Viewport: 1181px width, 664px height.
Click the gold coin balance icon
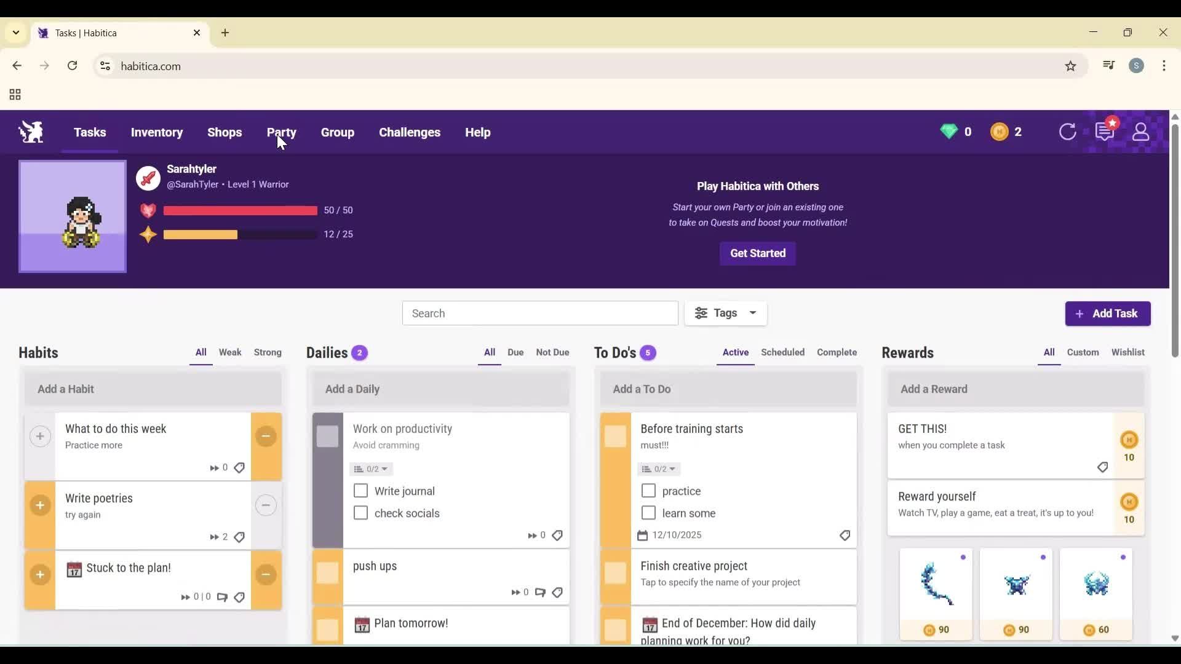pyautogui.click(x=998, y=132)
